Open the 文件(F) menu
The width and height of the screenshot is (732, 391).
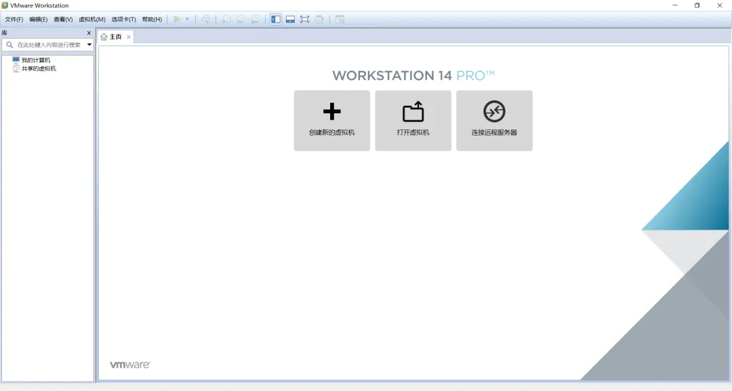14,19
